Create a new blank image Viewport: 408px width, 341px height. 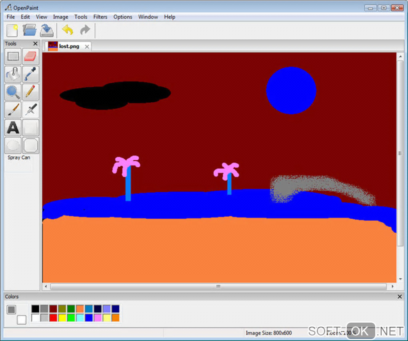tap(12, 30)
